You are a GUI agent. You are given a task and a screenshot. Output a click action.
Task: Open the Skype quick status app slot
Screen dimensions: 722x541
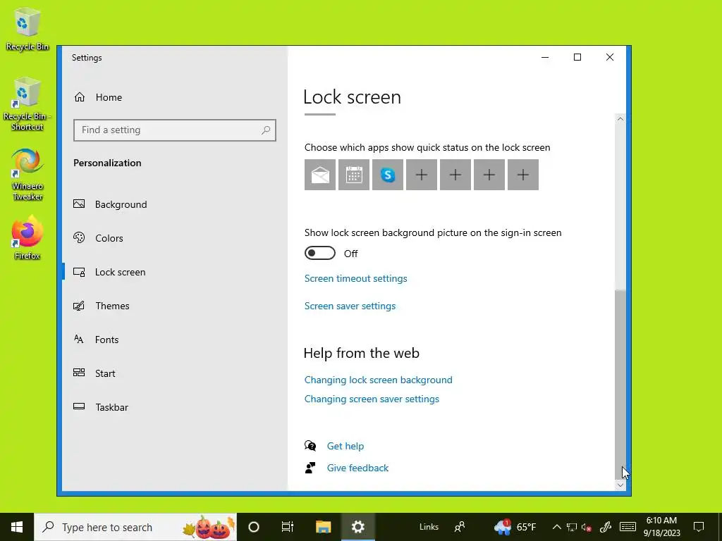click(x=388, y=175)
